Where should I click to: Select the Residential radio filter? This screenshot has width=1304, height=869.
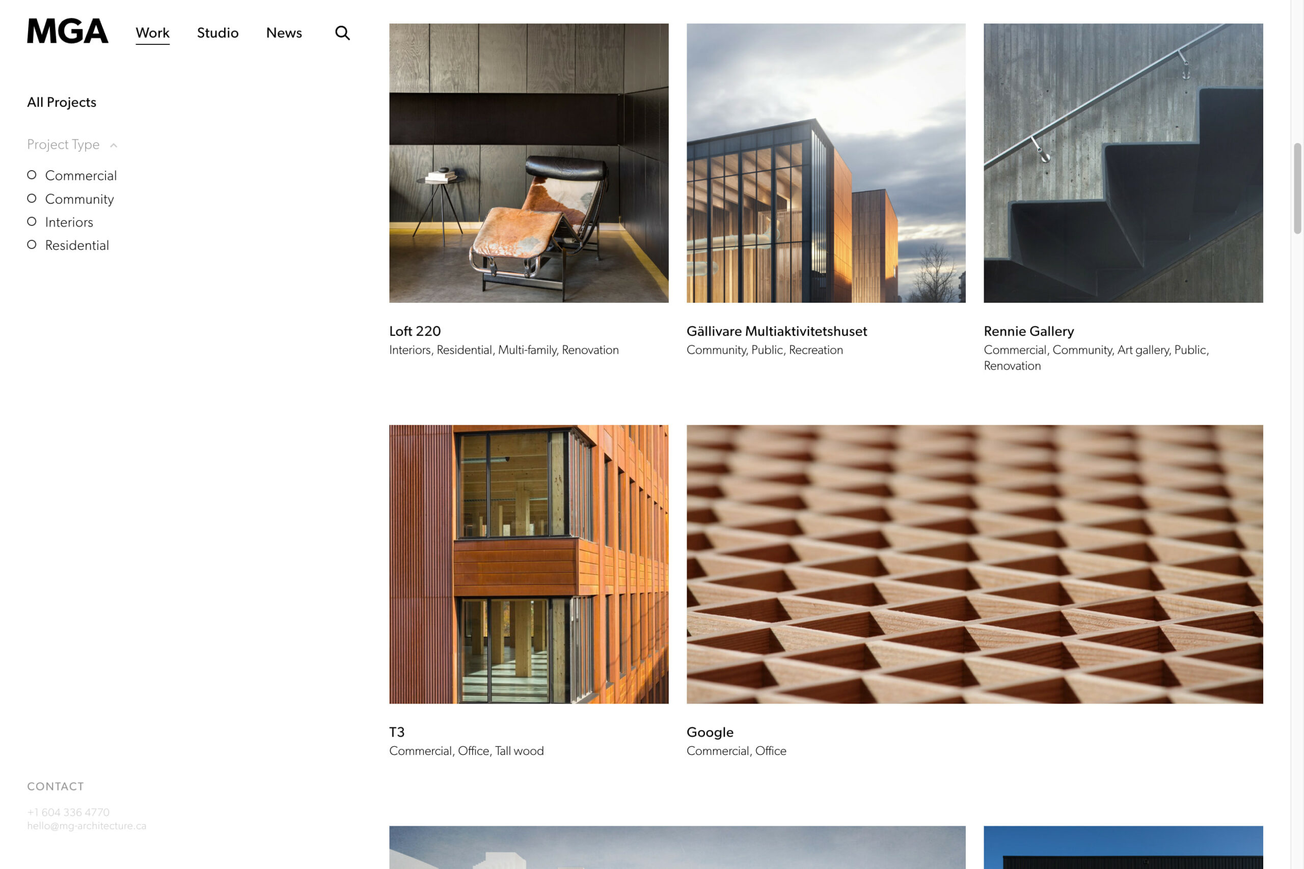click(32, 245)
